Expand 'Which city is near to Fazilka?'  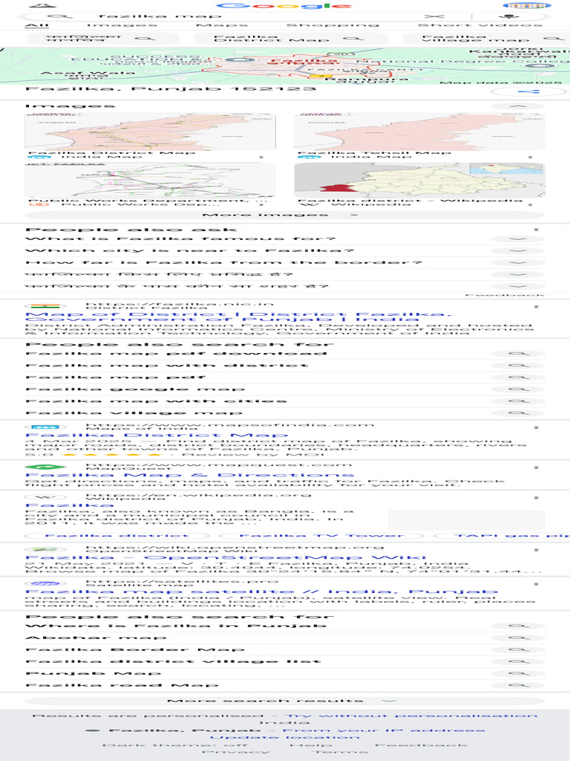[x=284, y=251]
